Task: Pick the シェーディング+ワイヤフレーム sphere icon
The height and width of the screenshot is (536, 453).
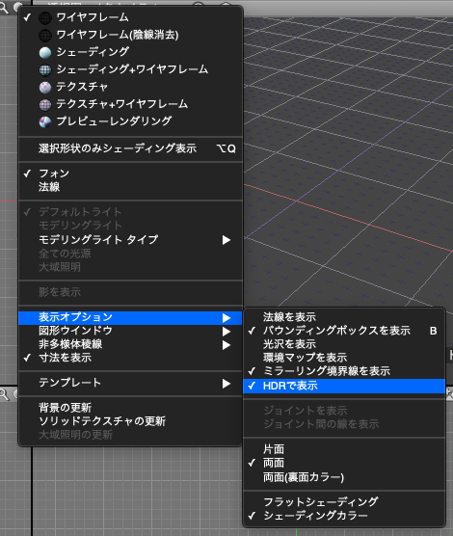Action: pos(45,69)
